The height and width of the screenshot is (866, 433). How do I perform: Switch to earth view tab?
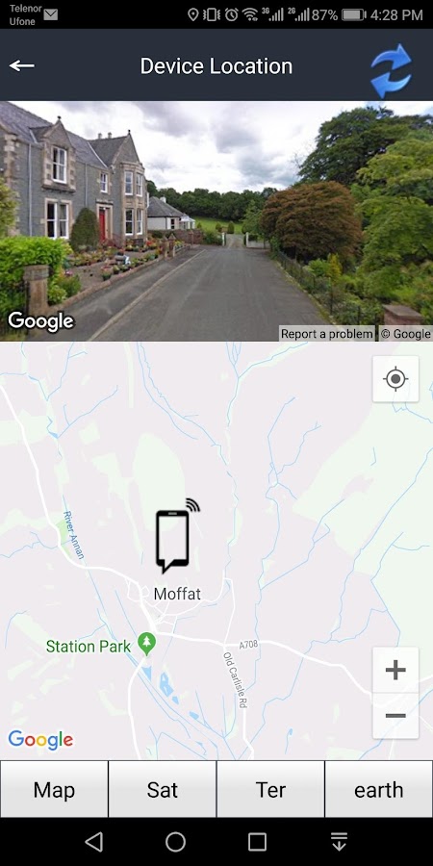pyautogui.click(x=379, y=789)
